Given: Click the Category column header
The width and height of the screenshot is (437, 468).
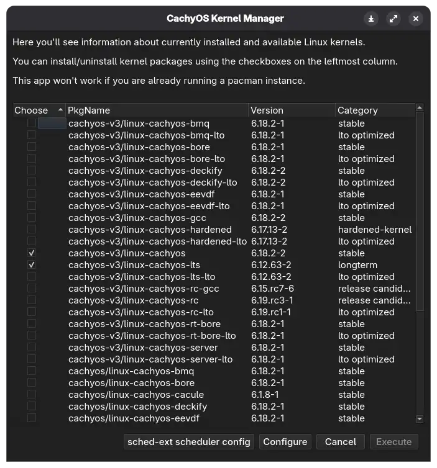Looking at the screenshot, I should (374, 110).
